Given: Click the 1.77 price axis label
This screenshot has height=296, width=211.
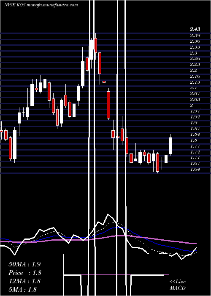Looking at the screenshot, I should click(195, 146).
